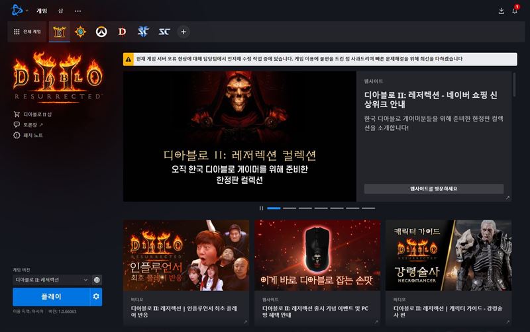Switch to the Hearthstone game icon

point(80,32)
